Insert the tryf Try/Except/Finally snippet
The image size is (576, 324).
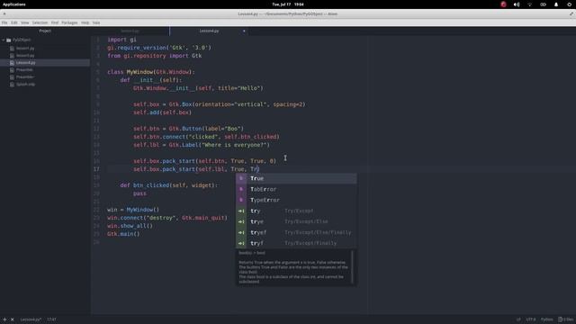(296, 243)
